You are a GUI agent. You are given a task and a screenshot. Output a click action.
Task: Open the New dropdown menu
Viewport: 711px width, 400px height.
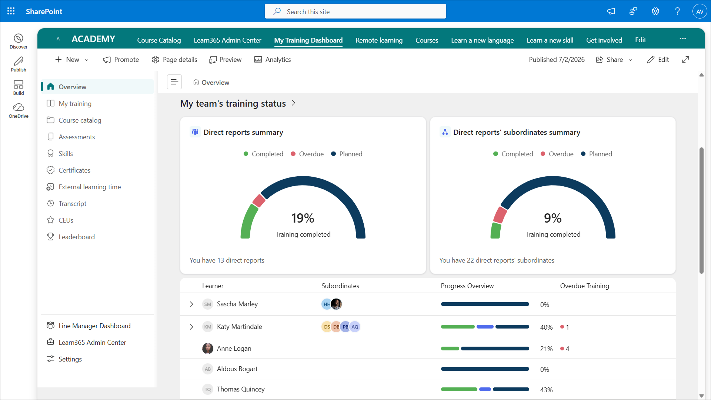[x=72, y=60]
